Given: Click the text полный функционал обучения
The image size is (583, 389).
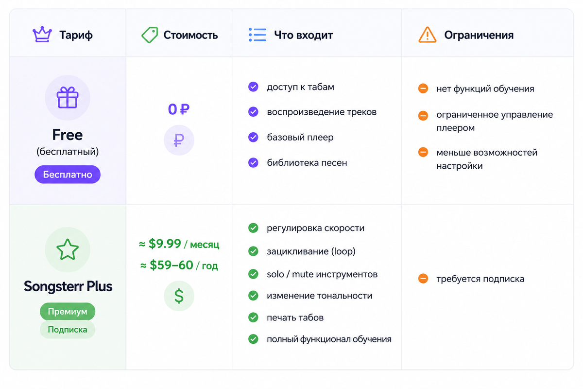Looking at the screenshot, I should click(329, 339).
